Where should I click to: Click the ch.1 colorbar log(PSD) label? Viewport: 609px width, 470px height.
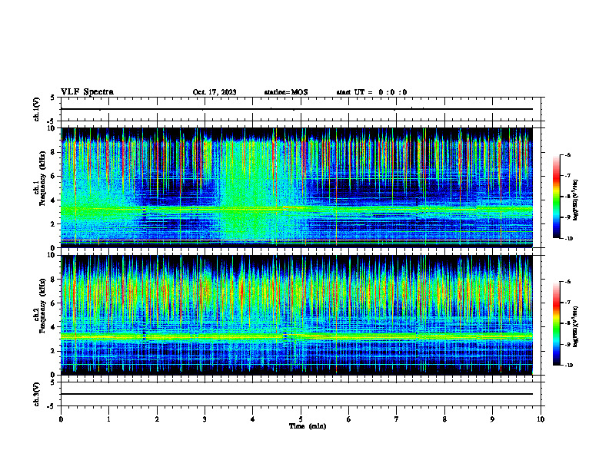pyautogui.click(x=576, y=200)
